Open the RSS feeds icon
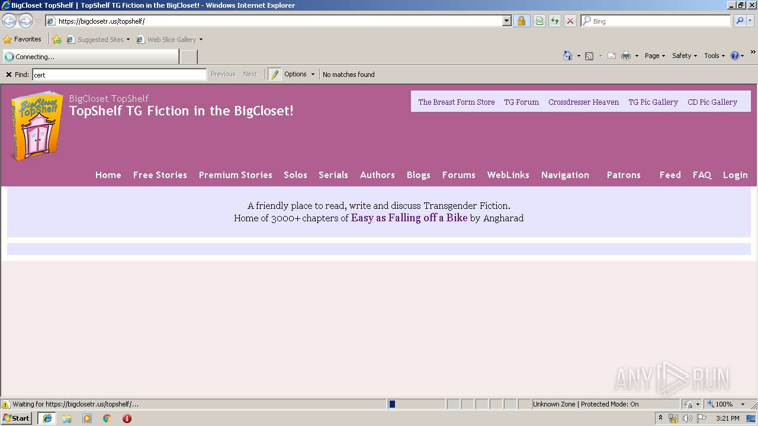 [x=589, y=56]
